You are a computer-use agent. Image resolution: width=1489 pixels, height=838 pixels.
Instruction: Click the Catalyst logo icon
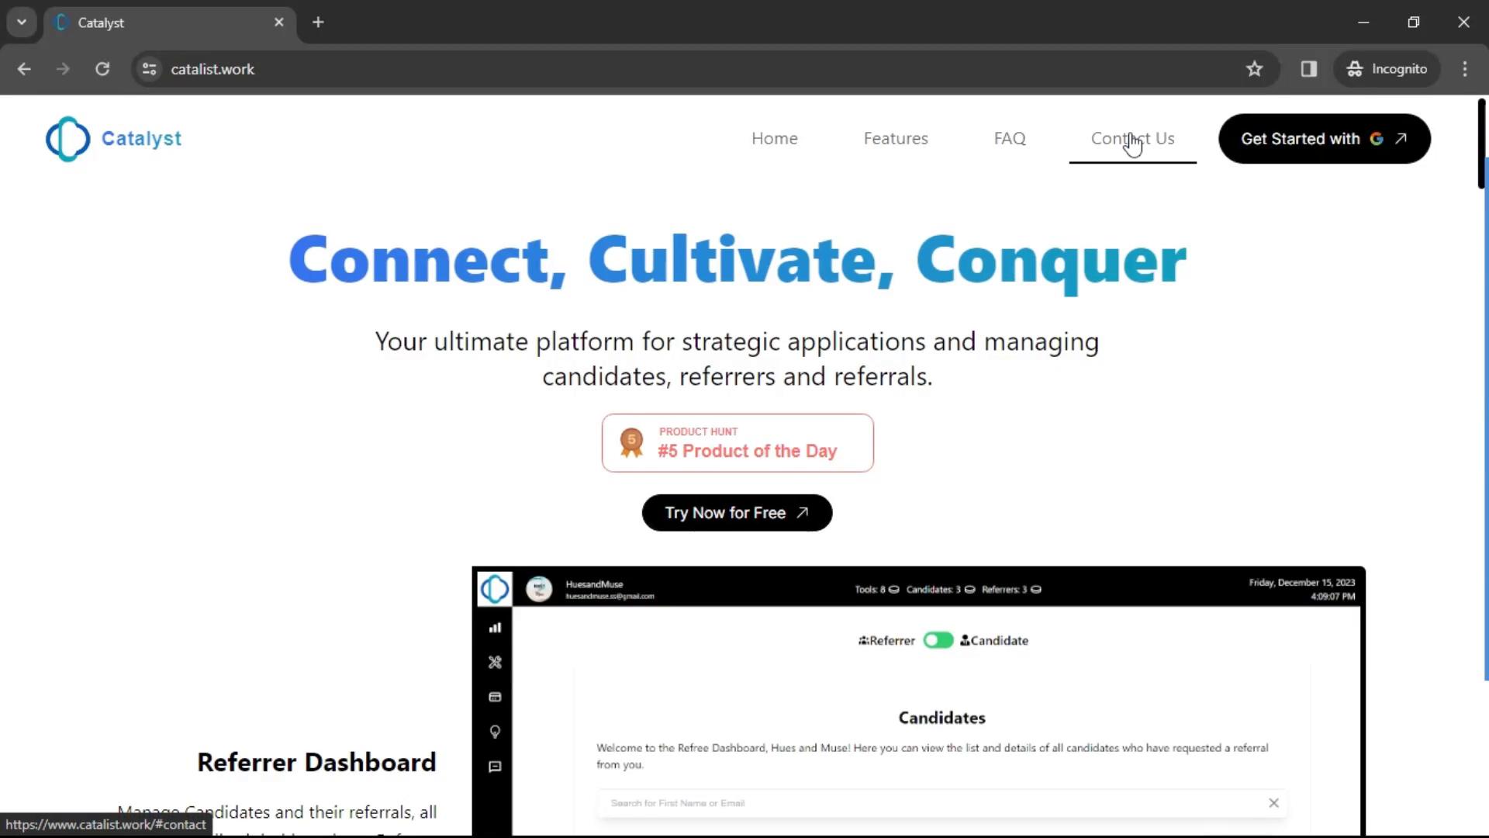67,138
